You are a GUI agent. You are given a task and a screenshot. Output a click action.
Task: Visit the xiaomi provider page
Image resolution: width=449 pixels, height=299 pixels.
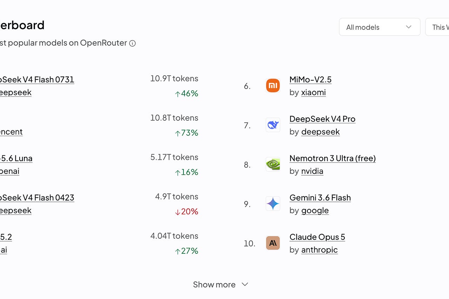tap(314, 93)
